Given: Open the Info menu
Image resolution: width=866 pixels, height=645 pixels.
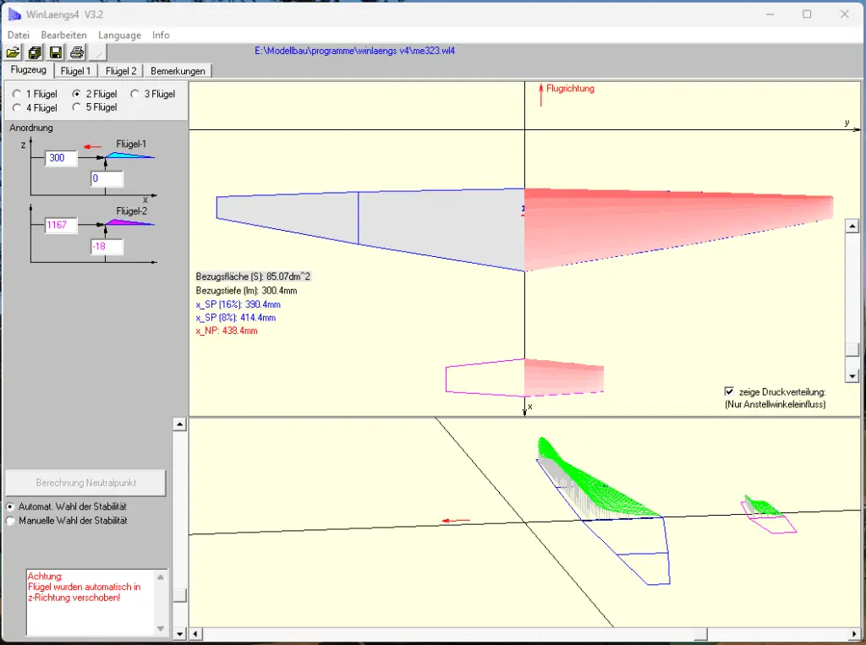Looking at the screenshot, I should [161, 35].
